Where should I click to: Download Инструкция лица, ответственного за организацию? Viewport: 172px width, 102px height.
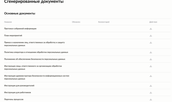coord(151,66)
